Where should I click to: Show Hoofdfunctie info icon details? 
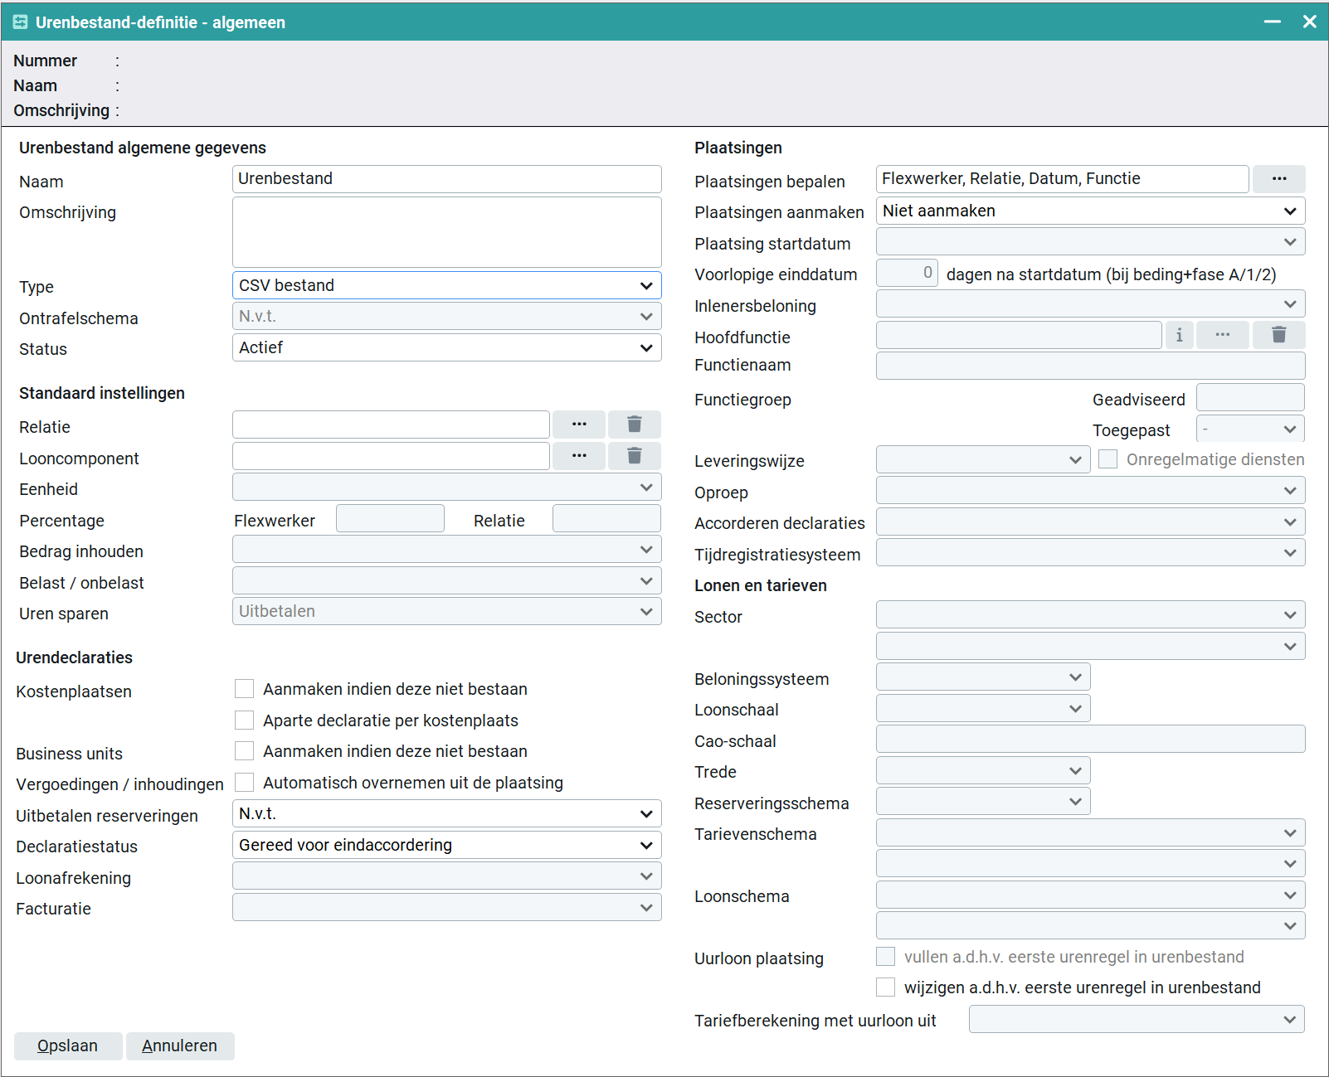tap(1179, 335)
